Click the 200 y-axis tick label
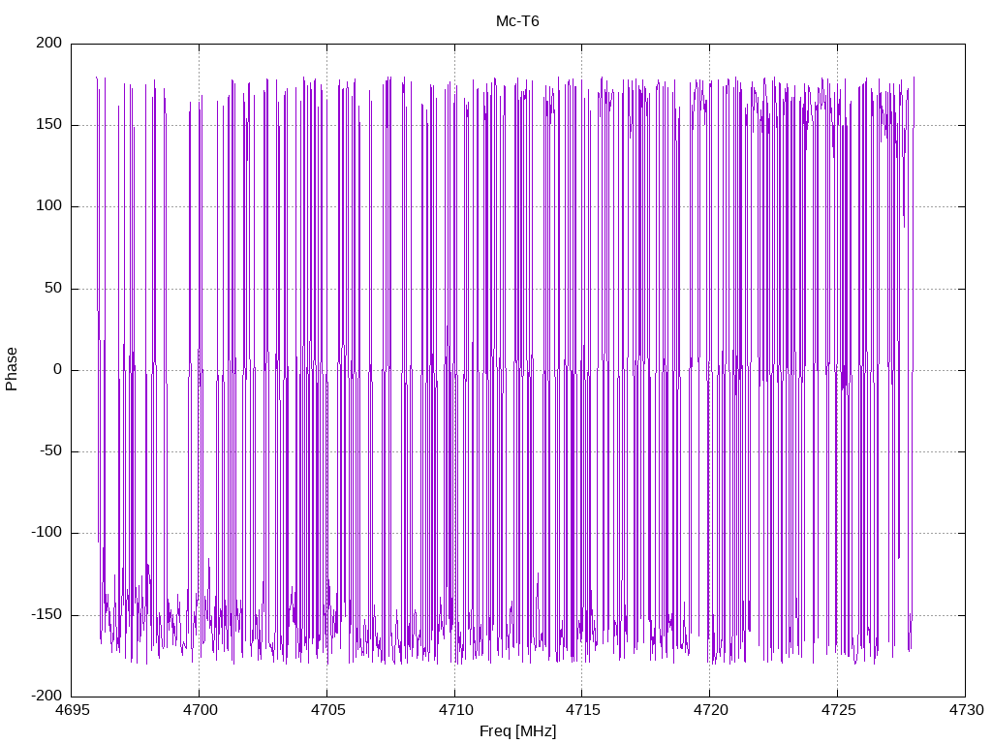 pos(49,43)
